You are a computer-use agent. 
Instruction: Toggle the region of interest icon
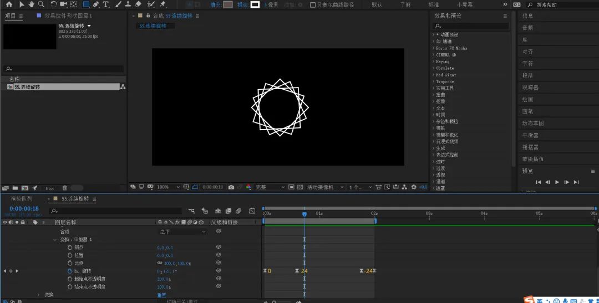click(292, 187)
